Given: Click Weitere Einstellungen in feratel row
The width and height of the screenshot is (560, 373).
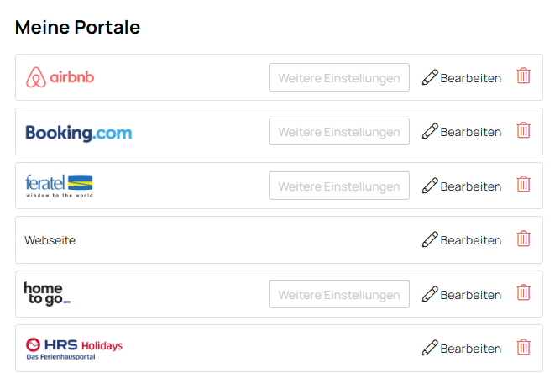Looking at the screenshot, I should pos(339,186).
